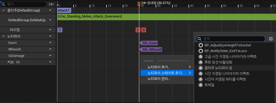Image resolution: width=276 pixels, height=103 pixels.
Task: Click the Sfx_Whoosh notify diamond marker
Action: [x=141, y=50]
